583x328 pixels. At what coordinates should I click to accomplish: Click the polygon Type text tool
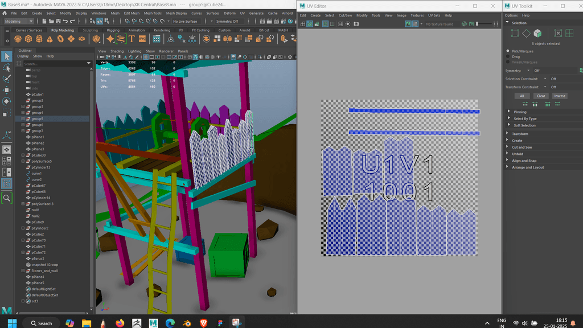[x=132, y=39]
